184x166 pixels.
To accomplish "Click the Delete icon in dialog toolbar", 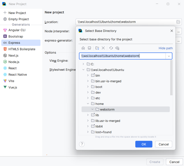I will 103,48.
